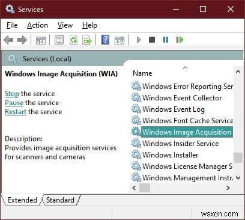This screenshot has height=220, width=245.
Task: Open the Action menu
Action: pos(37,25)
